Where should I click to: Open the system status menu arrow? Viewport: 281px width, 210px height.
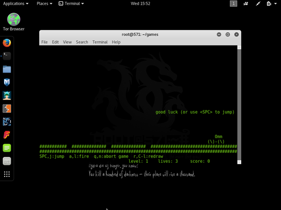tap(275, 3)
